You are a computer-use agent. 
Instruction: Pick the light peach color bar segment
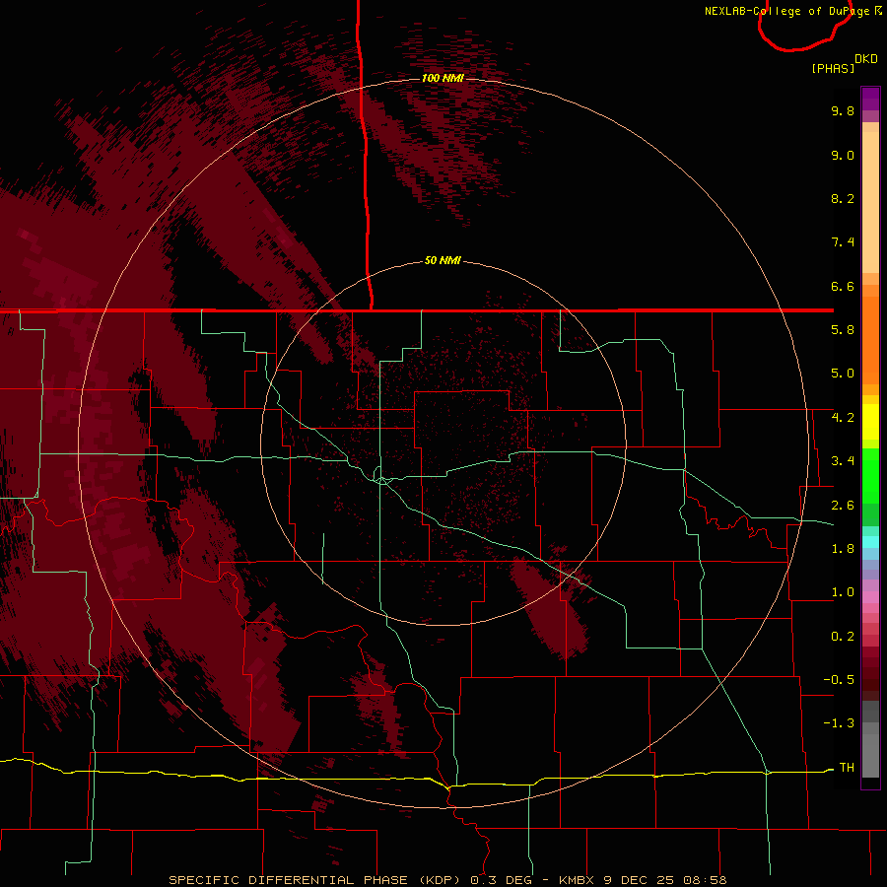pyautogui.click(x=870, y=202)
